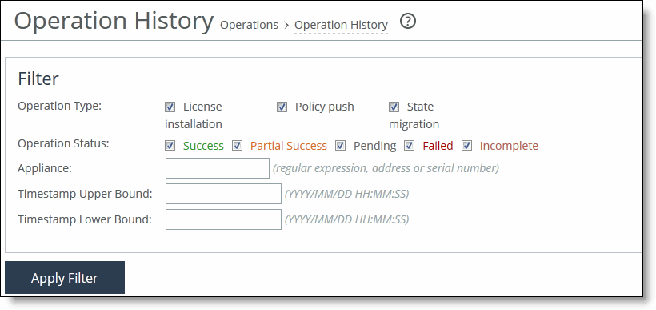Disable the Pending status checkbox

pyautogui.click(x=341, y=146)
